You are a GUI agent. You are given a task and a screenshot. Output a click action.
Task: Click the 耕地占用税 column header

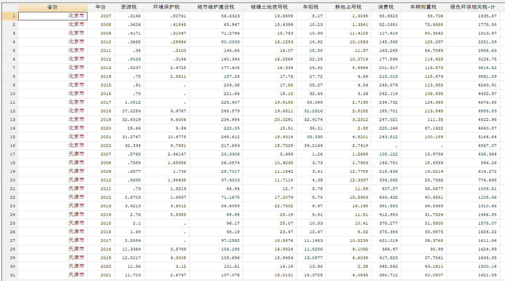[348, 7]
